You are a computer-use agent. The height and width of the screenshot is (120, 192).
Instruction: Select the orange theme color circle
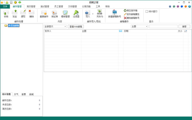tap(186, 6)
